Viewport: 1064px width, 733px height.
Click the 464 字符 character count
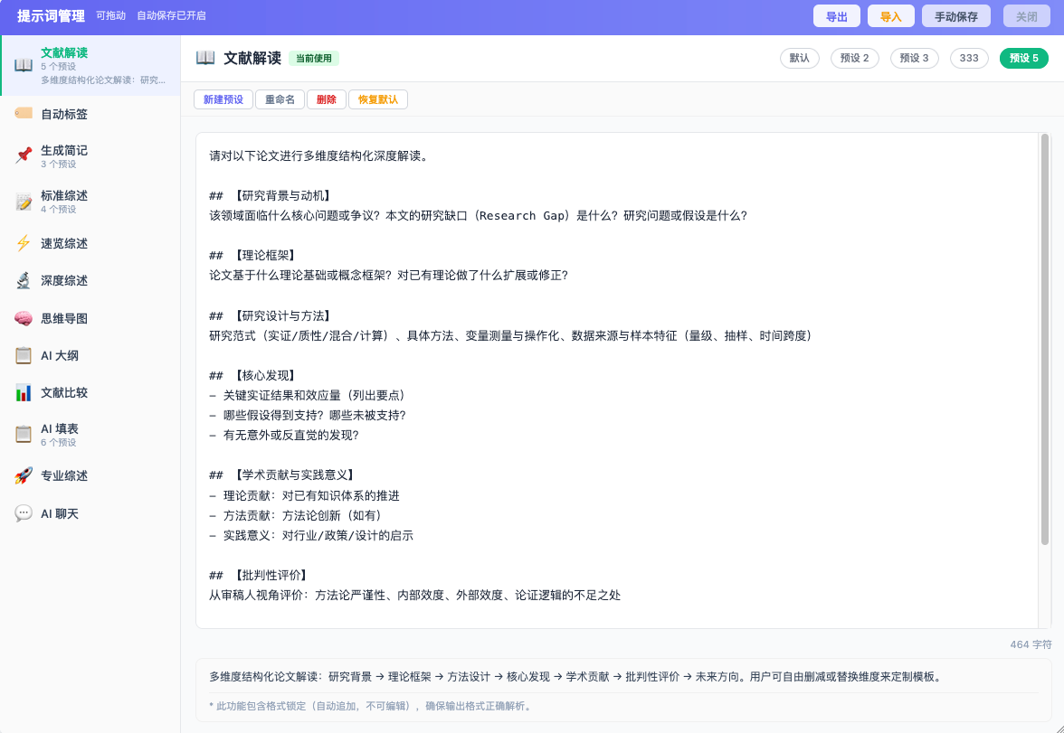coord(1031,644)
